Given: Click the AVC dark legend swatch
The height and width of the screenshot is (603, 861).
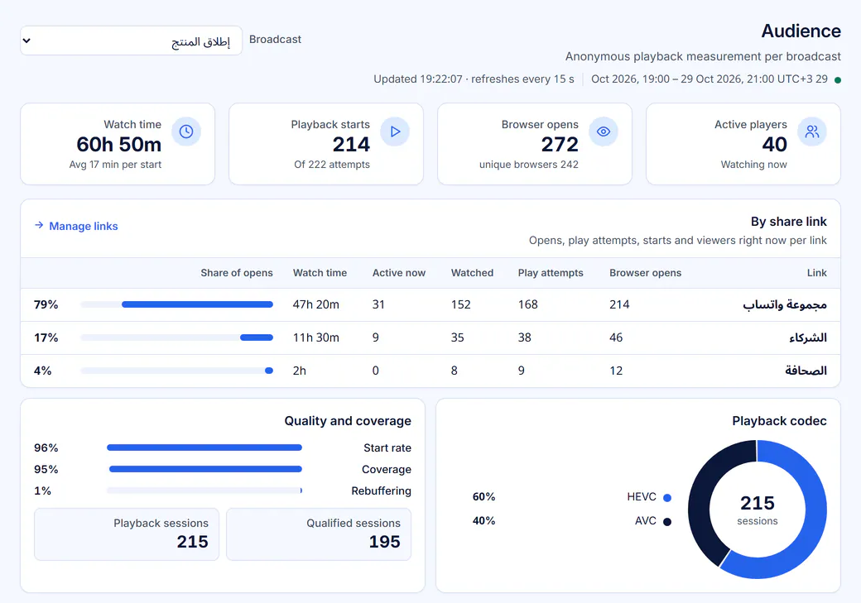Looking at the screenshot, I should (x=667, y=522).
